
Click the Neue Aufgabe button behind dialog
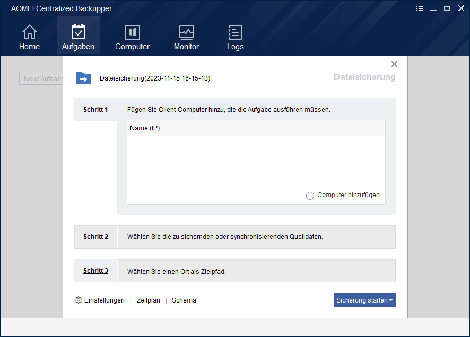pos(41,79)
